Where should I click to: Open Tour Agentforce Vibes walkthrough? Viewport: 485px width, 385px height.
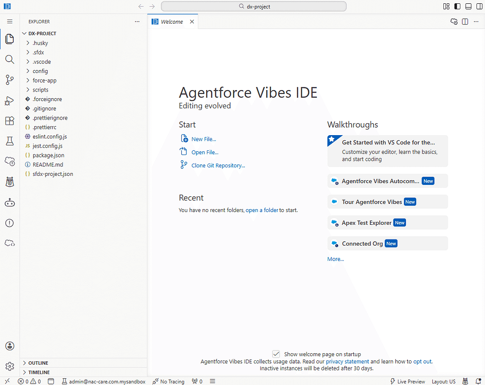(387, 202)
